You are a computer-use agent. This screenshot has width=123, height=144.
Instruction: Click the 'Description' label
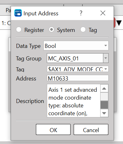click(30, 101)
